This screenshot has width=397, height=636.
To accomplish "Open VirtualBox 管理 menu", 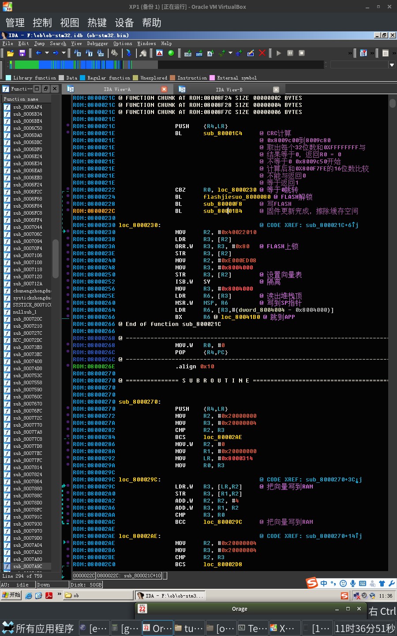I will click(x=15, y=23).
